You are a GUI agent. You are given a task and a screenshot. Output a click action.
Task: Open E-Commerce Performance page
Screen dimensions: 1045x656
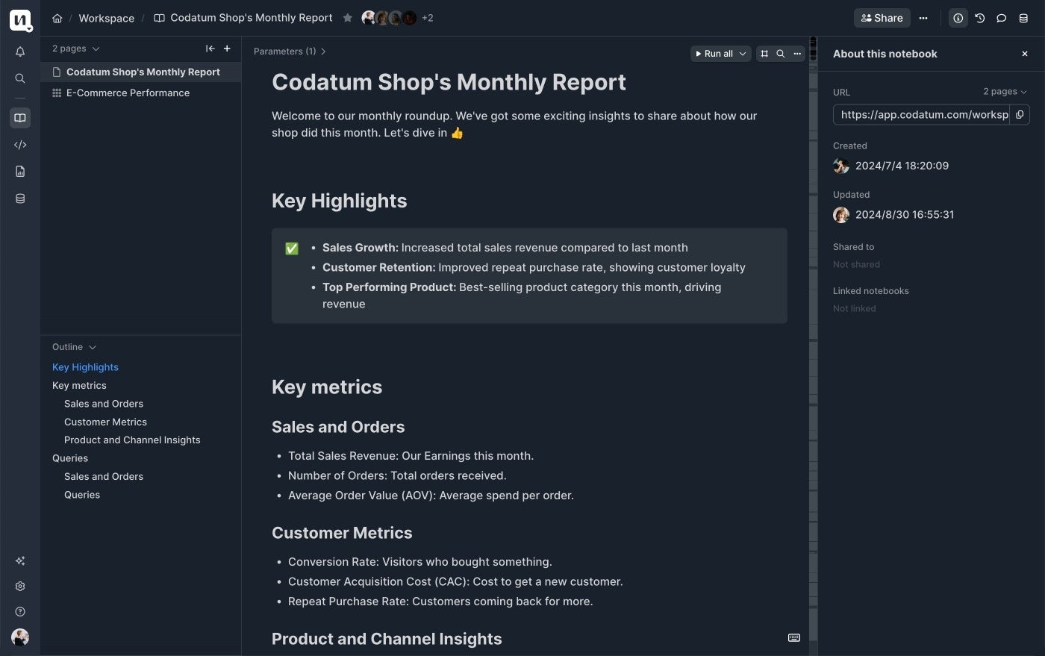click(x=128, y=93)
